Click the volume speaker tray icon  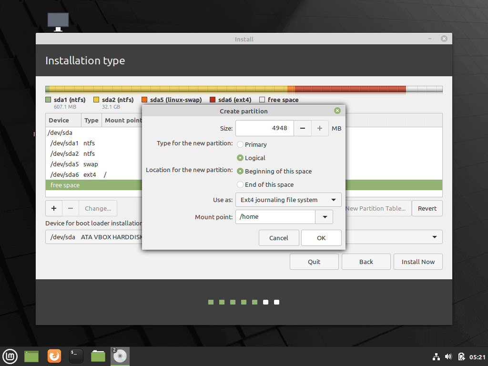(x=448, y=356)
